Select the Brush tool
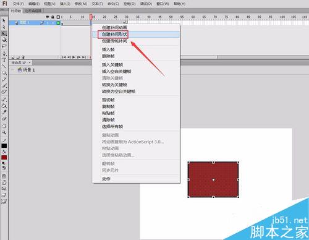This screenshot has width=309, height=240. click(4, 85)
